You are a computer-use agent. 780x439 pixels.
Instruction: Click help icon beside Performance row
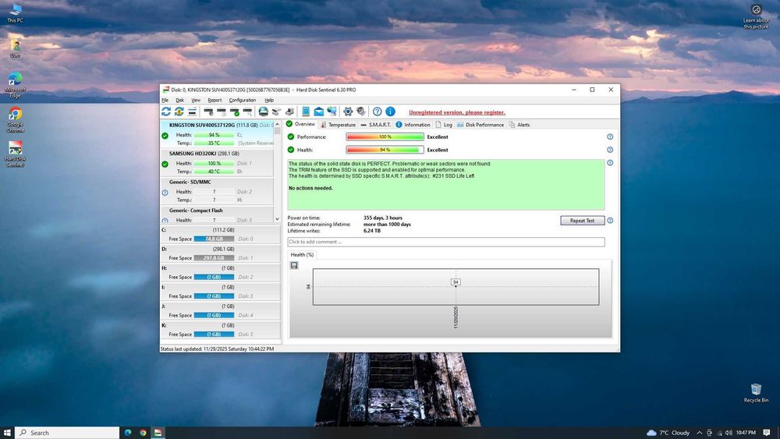(x=610, y=136)
